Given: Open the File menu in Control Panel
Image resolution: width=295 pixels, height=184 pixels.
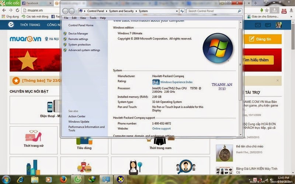Looking at the screenshot, I should (x=66, y=18).
